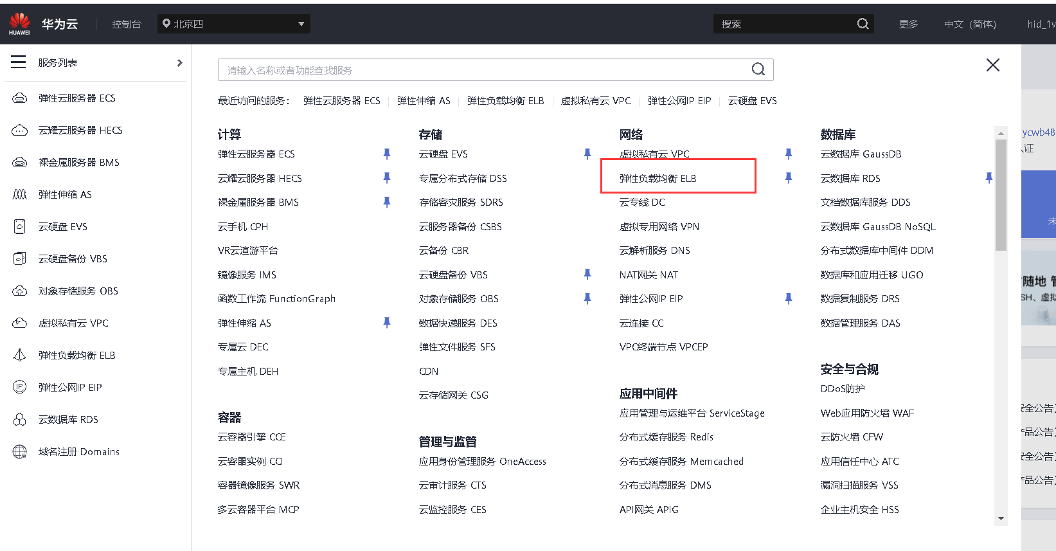Open 镜像服务 IMS service
Viewport: 1056px width, 551px height.
pyautogui.click(x=247, y=275)
